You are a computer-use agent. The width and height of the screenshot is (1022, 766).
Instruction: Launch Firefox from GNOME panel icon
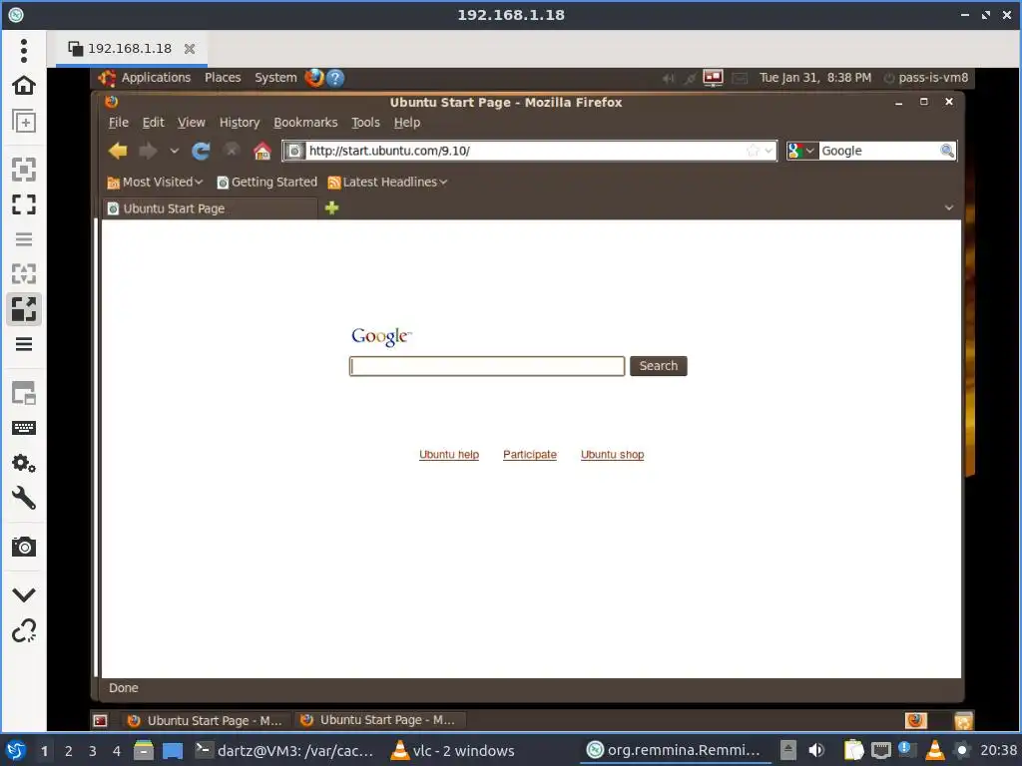[314, 78]
